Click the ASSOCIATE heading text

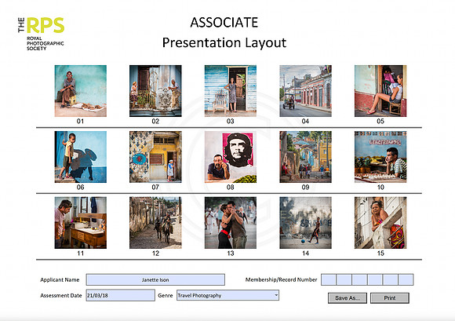[x=224, y=22]
